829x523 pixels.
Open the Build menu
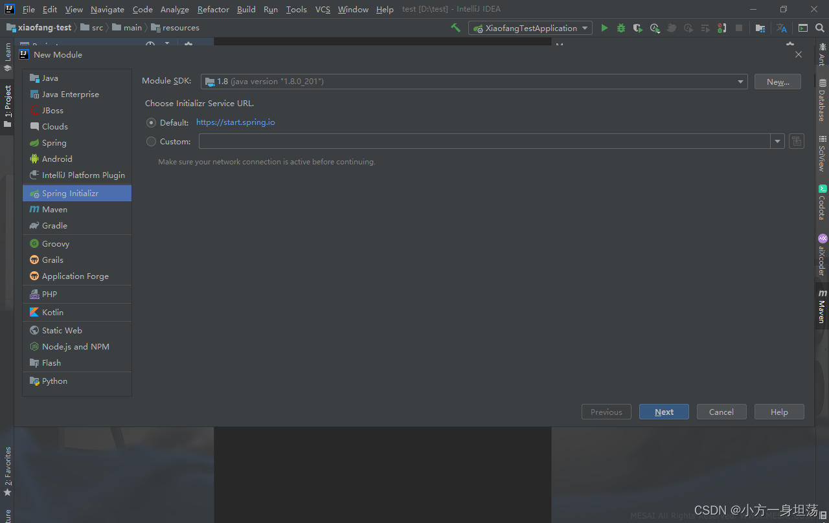[x=246, y=9]
